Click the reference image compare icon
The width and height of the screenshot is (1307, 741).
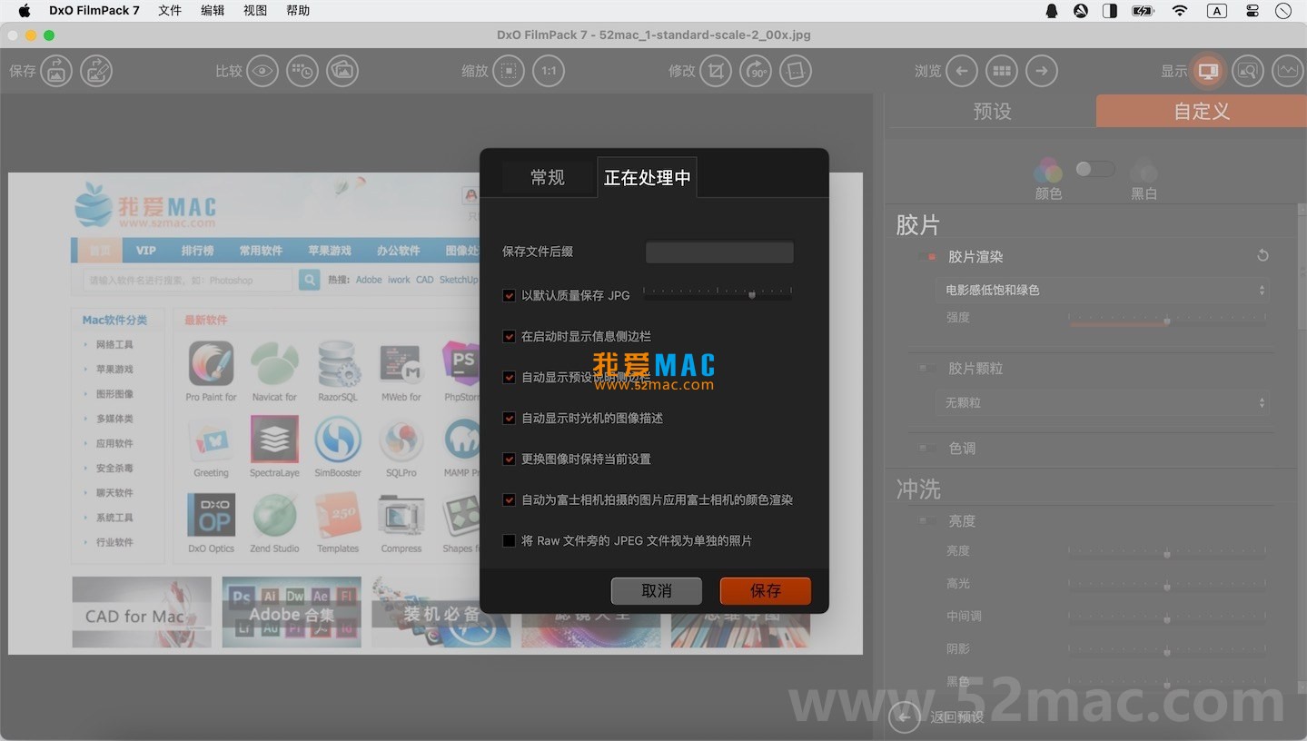coord(342,71)
